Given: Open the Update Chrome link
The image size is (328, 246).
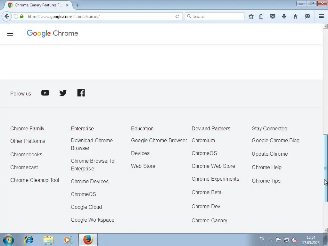Looking at the screenshot, I should (270, 154).
